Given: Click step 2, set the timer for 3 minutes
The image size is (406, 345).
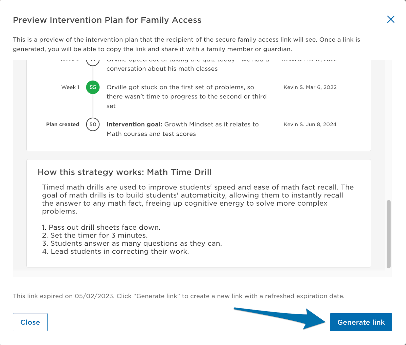Looking at the screenshot, I should [95, 235].
